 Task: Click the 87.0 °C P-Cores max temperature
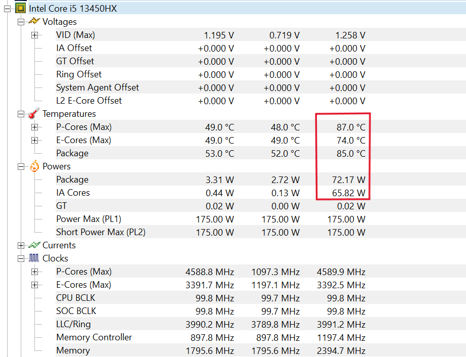coord(351,127)
